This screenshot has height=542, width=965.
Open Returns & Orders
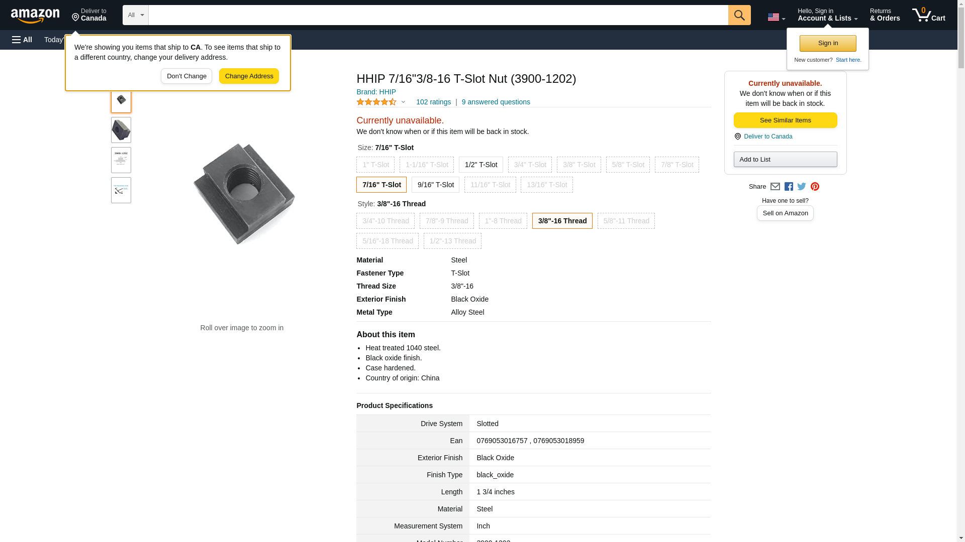pyautogui.click(x=885, y=15)
